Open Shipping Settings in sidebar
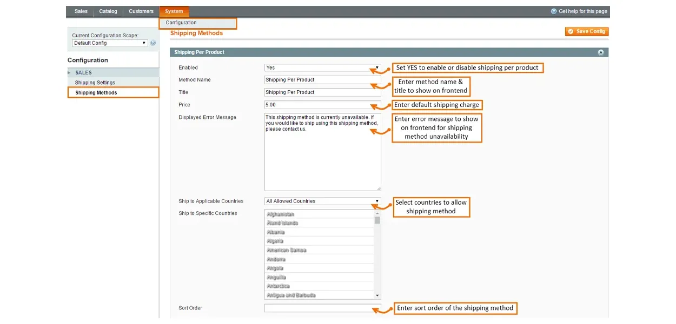The height and width of the screenshot is (324, 676). pyautogui.click(x=95, y=83)
